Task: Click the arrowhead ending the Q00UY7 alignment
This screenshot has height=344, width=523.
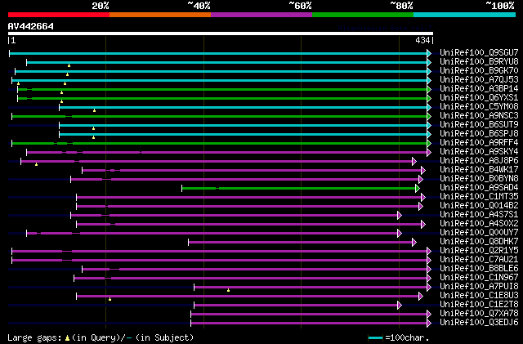Action: (400, 234)
